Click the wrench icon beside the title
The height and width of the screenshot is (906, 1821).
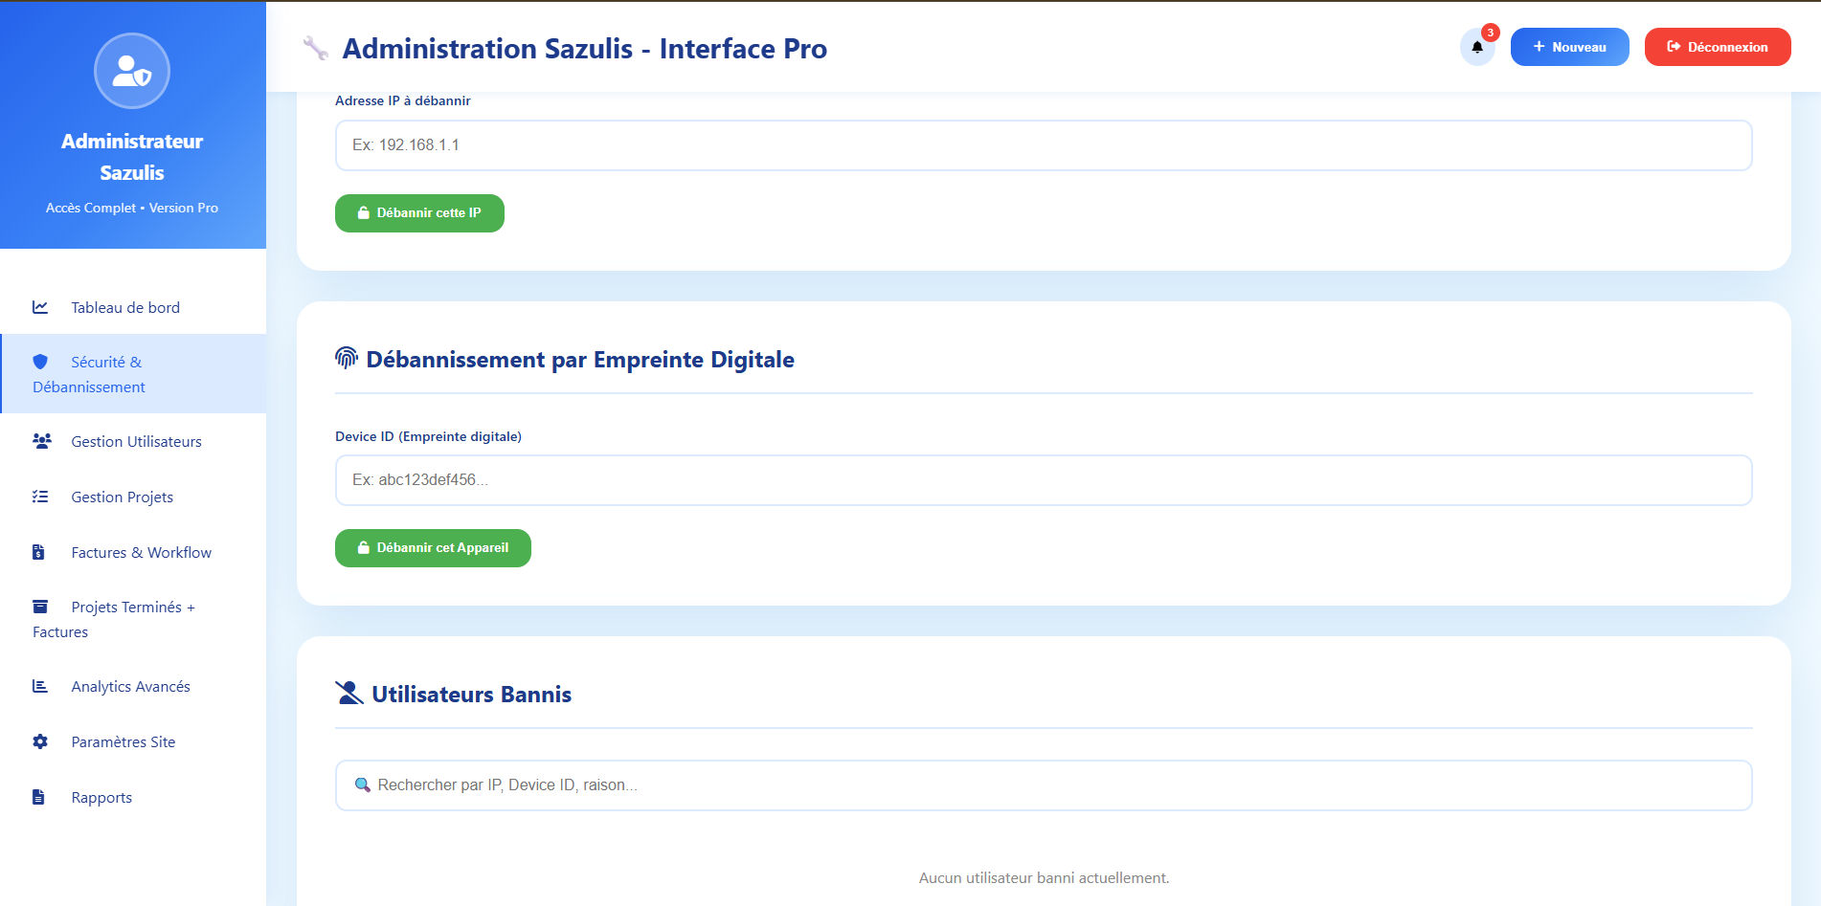click(315, 48)
